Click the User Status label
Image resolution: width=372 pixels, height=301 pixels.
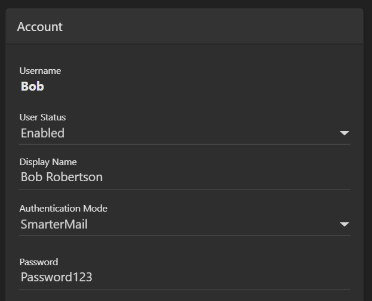tap(42, 117)
